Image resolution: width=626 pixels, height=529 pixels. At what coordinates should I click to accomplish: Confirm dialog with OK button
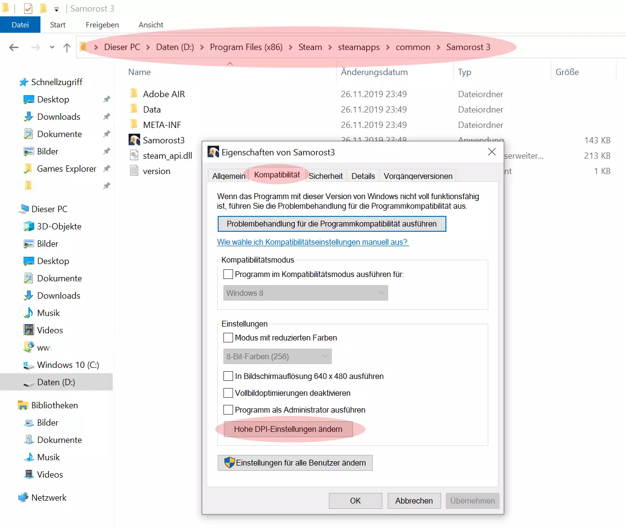pyautogui.click(x=355, y=501)
